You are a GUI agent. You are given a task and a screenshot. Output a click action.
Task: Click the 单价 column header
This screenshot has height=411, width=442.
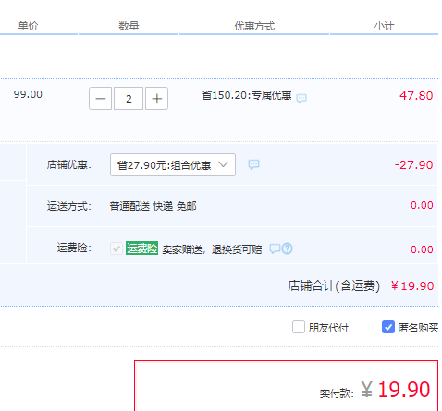[x=28, y=26]
